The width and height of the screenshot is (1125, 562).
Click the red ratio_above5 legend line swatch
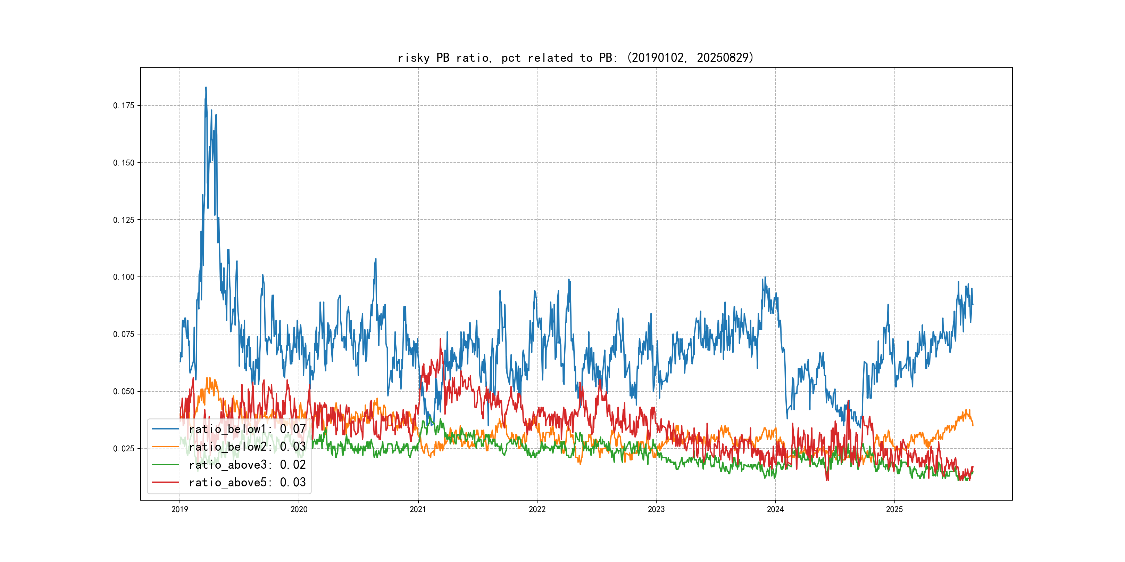click(165, 482)
